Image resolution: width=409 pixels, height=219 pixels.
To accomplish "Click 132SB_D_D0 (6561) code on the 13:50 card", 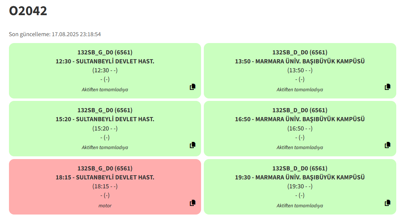I will click(x=300, y=52).
